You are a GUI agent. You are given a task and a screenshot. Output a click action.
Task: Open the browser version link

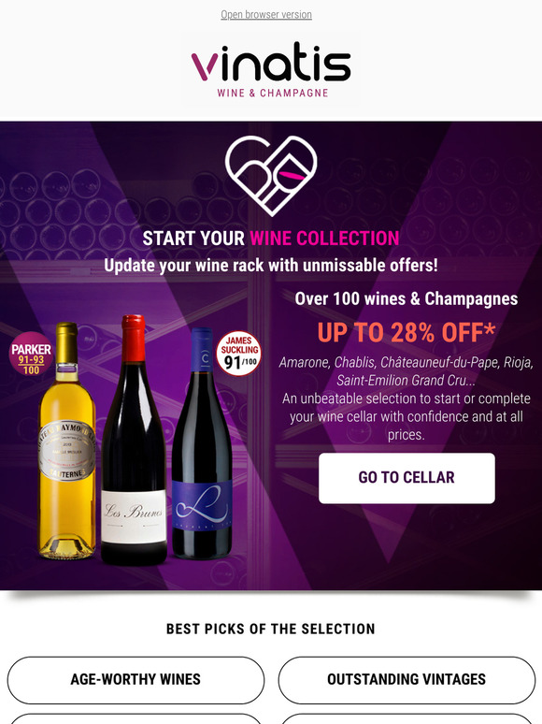tap(266, 14)
